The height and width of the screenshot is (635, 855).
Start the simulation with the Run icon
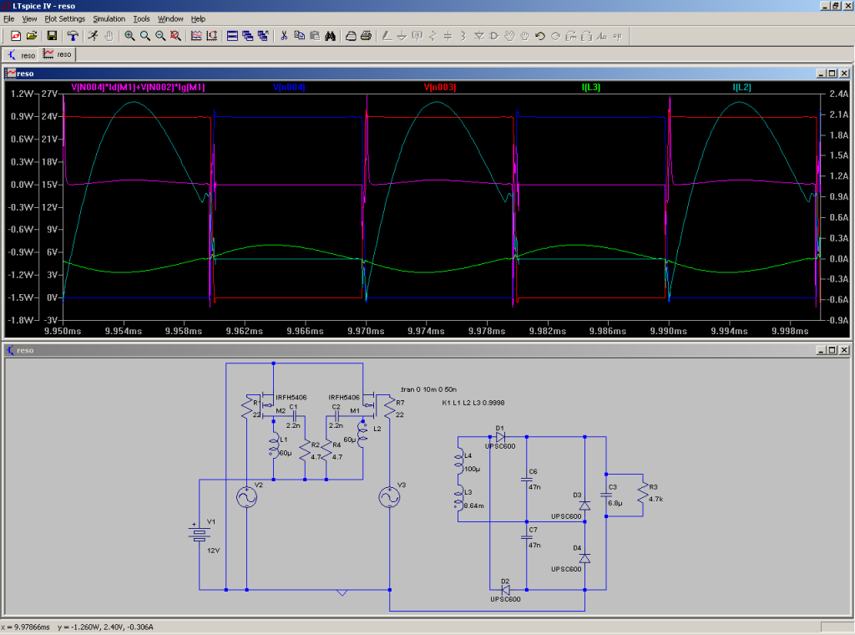(x=93, y=36)
